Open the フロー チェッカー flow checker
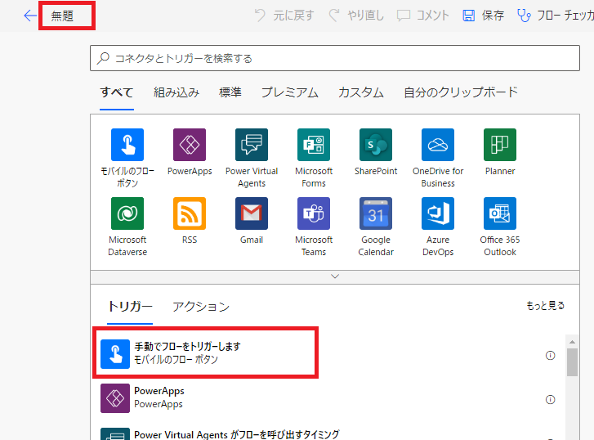 tap(556, 16)
